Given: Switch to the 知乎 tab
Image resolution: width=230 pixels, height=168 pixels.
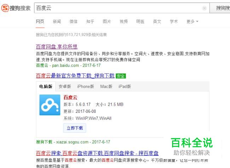Looking at the screenshot, I should point(90,22).
